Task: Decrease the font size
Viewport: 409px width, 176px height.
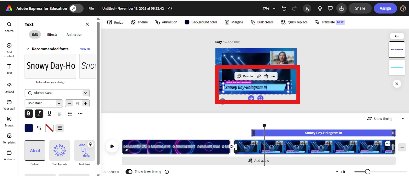Action: tap(69, 103)
